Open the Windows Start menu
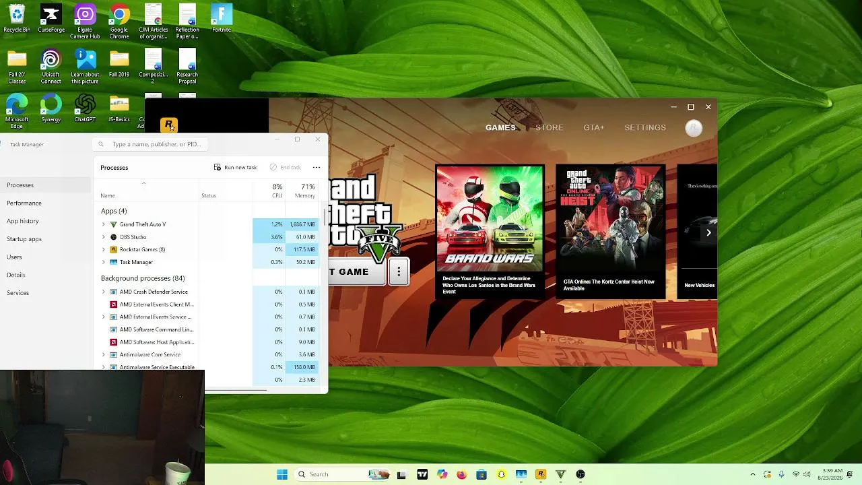862x485 pixels. coord(282,474)
